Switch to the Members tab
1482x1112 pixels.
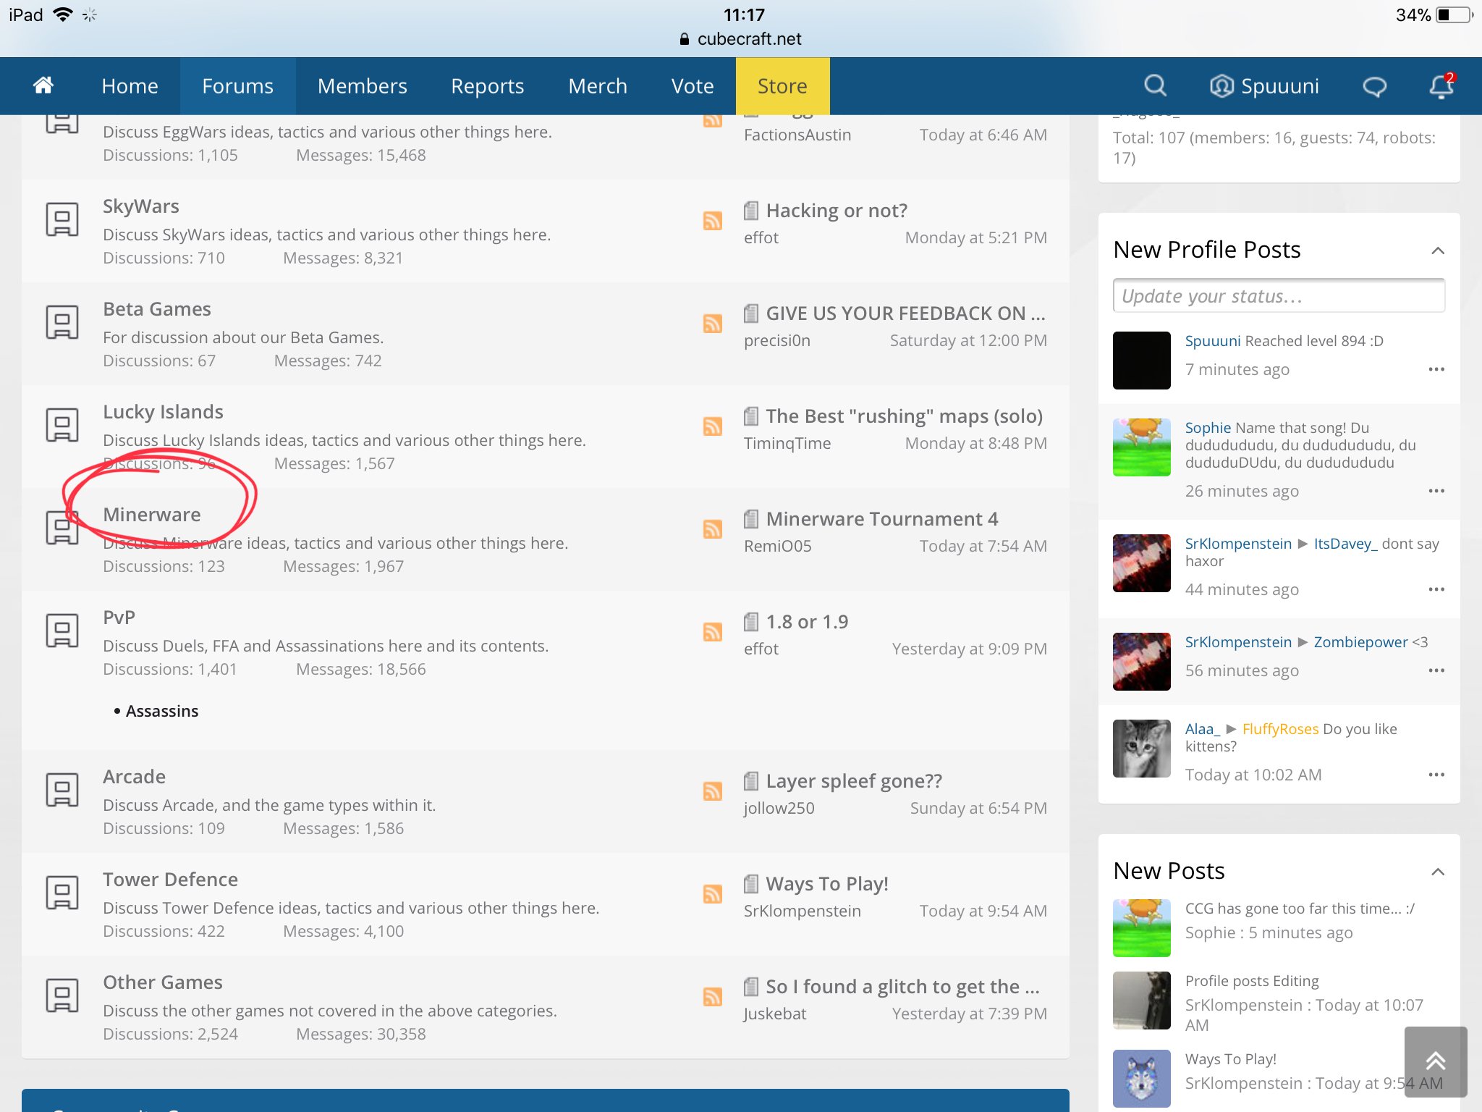362,86
